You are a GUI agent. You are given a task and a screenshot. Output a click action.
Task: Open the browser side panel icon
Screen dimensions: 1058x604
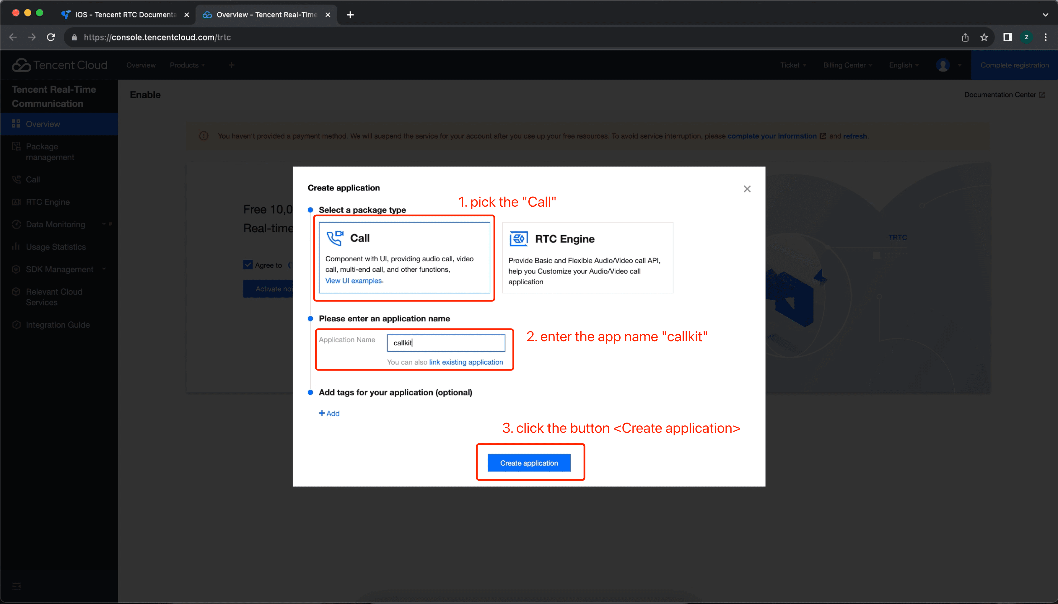click(x=1007, y=37)
